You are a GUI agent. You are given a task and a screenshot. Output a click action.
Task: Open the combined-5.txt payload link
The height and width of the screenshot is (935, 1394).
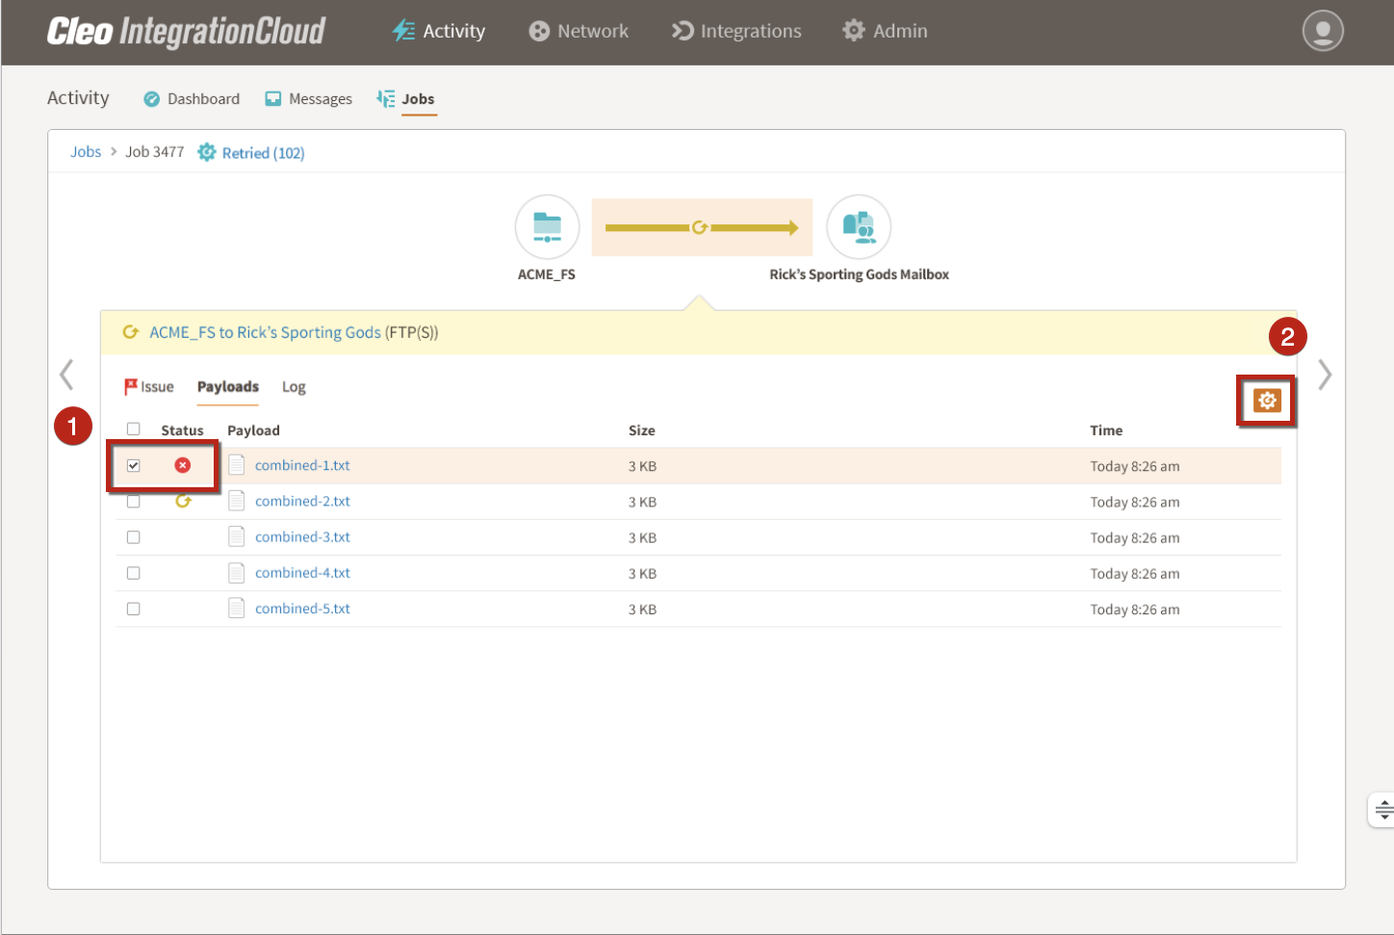pos(302,609)
